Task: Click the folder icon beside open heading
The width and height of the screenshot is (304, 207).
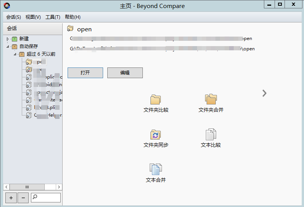Action: [x=70, y=29]
